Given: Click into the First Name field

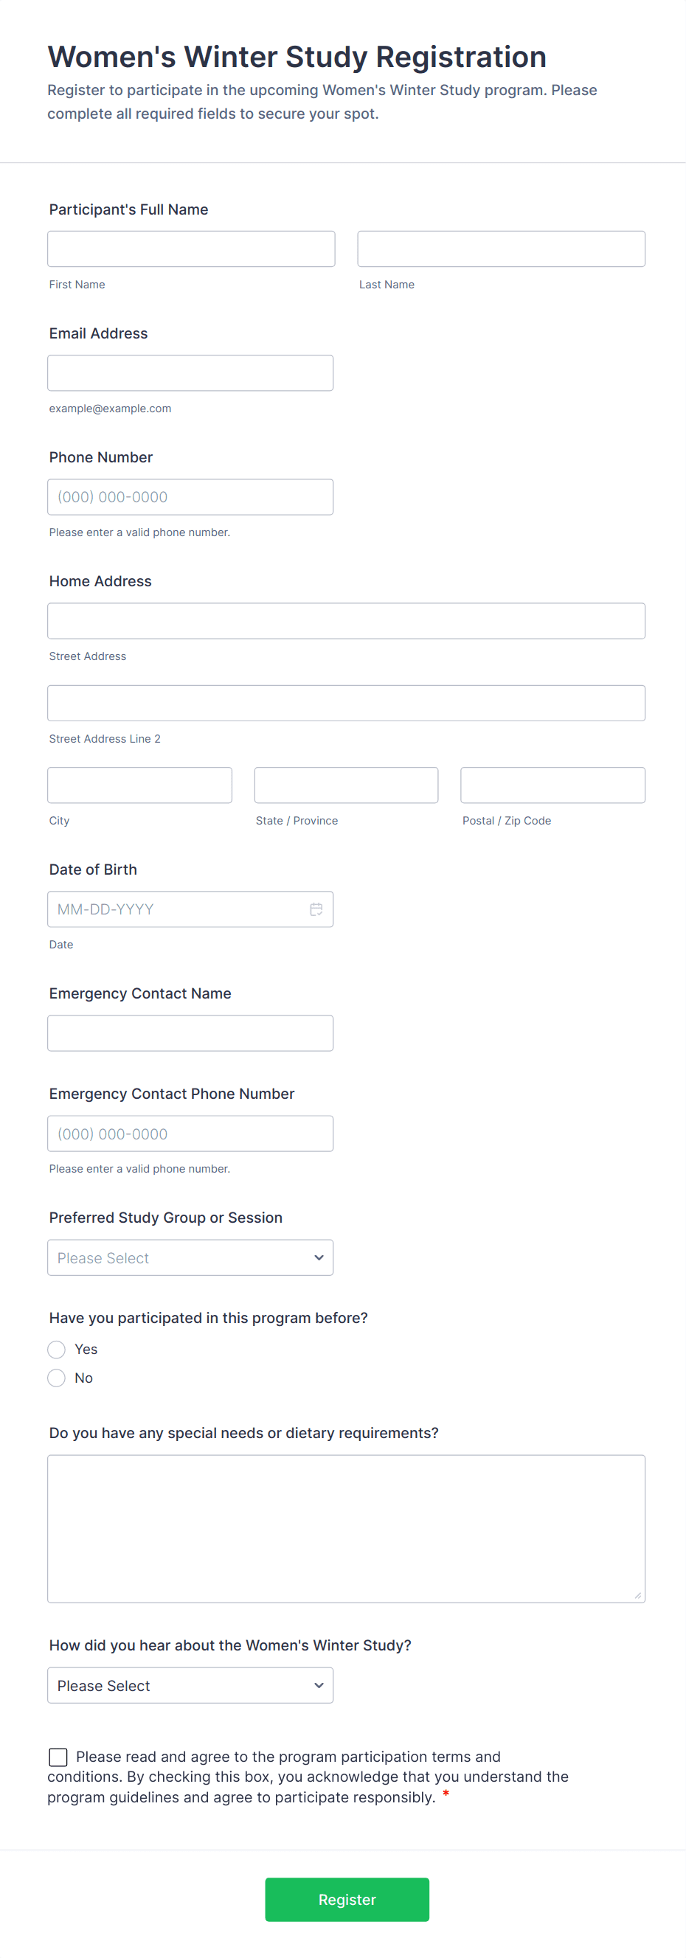Looking at the screenshot, I should coord(191,249).
